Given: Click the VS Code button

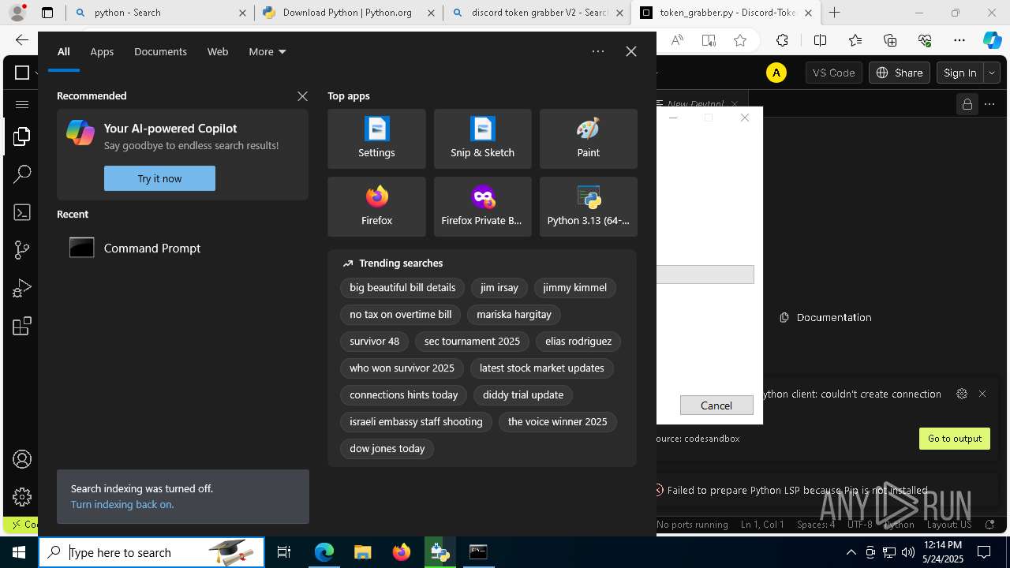Looking at the screenshot, I should click(833, 73).
